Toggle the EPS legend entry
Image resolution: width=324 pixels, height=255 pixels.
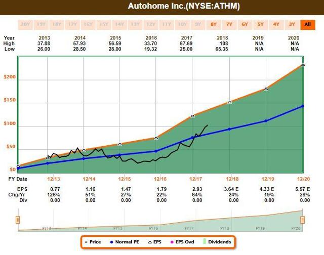coord(155,242)
